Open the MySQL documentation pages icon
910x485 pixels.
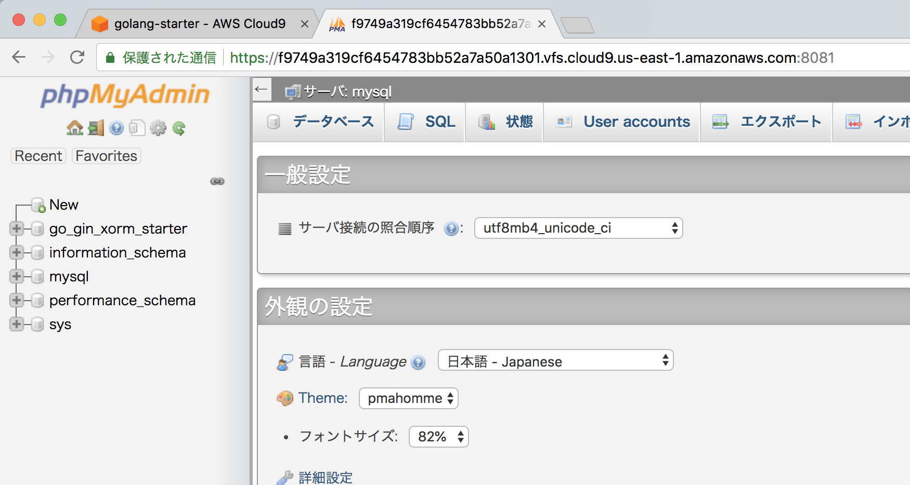pyautogui.click(x=137, y=128)
